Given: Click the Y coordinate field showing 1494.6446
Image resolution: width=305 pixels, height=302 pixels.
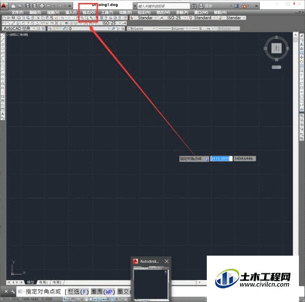Looking at the screenshot, I should pyautogui.click(x=245, y=159).
